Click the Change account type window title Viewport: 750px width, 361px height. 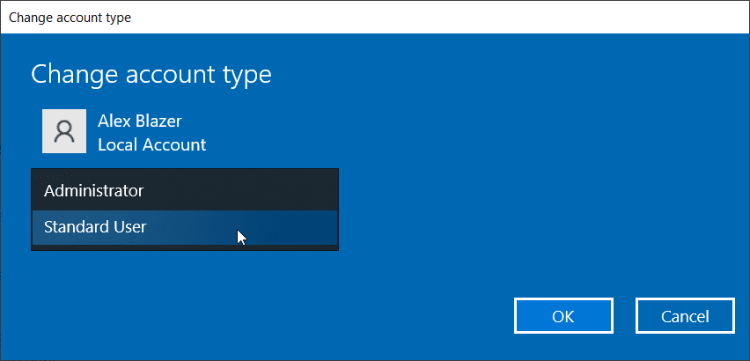(x=70, y=18)
